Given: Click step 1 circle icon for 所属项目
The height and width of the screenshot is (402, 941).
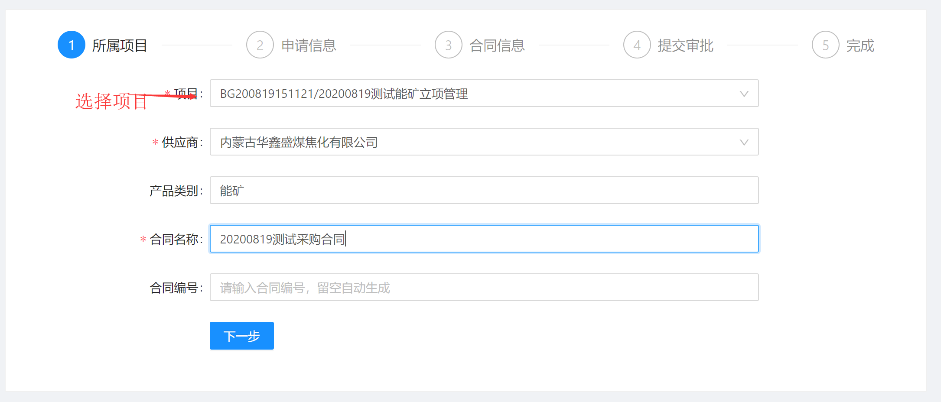Looking at the screenshot, I should (x=72, y=45).
